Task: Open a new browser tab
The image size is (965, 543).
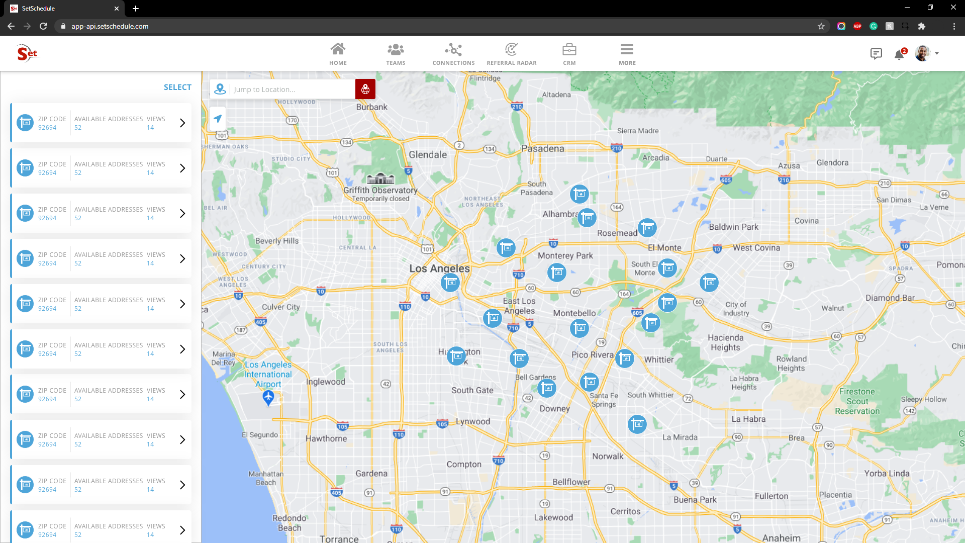Action: click(136, 9)
